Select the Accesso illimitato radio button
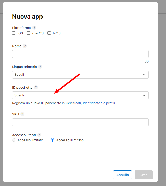The height and width of the screenshot is (186, 166). (52, 140)
